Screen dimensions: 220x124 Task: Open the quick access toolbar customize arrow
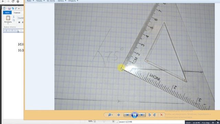19,9
